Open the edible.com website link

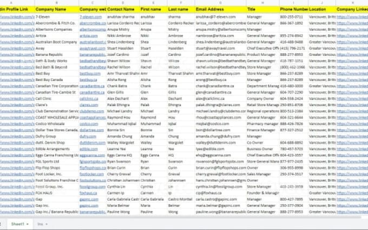[x=88, y=149]
